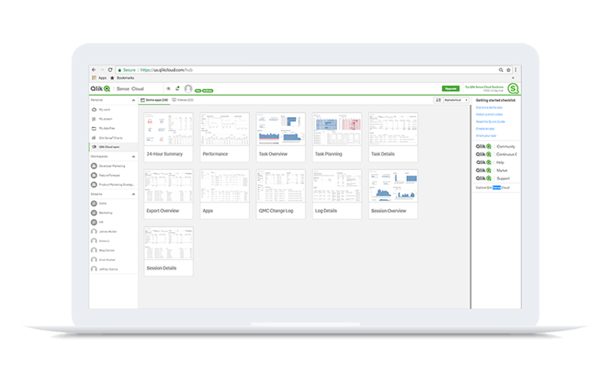Click Explore Qlik Sense Cloud text

493,188
